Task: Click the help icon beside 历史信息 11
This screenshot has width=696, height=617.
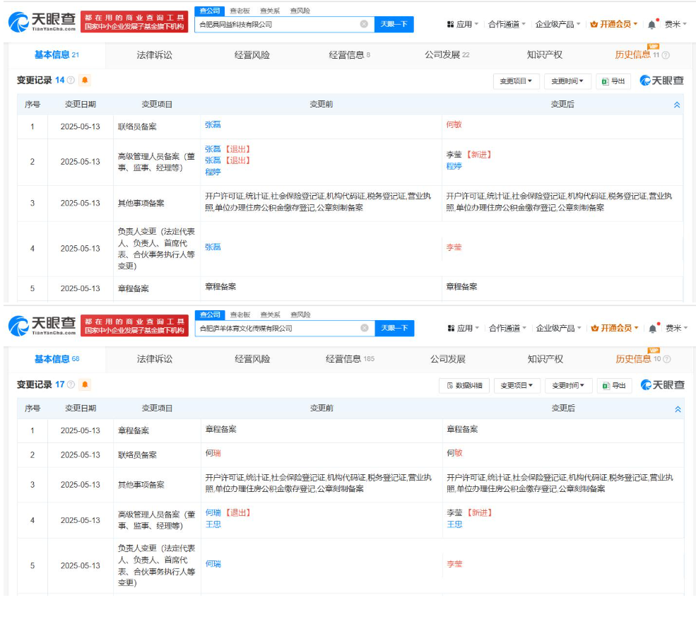Action: pyautogui.click(x=665, y=55)
